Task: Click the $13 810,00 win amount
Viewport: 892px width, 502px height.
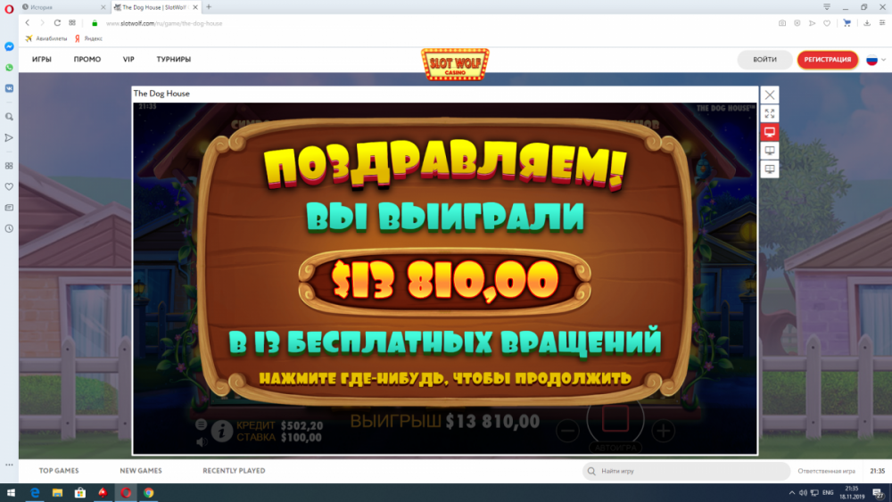Action: (x=445, y=280)
